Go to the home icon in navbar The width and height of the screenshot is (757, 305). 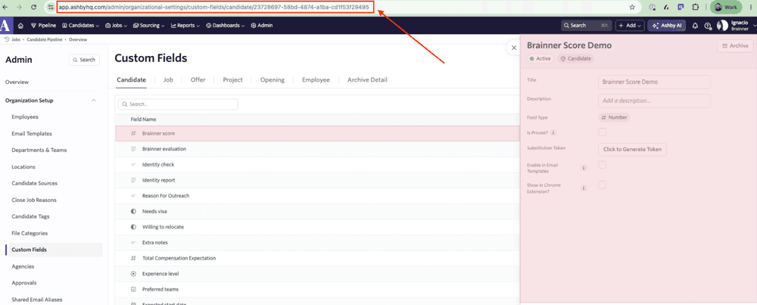coord(20,26)
